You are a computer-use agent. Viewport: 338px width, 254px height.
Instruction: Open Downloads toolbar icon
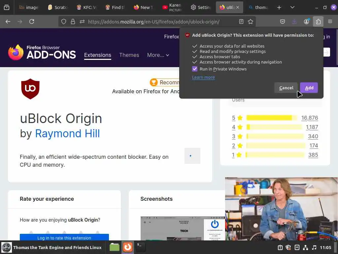[x=294, y=21]
